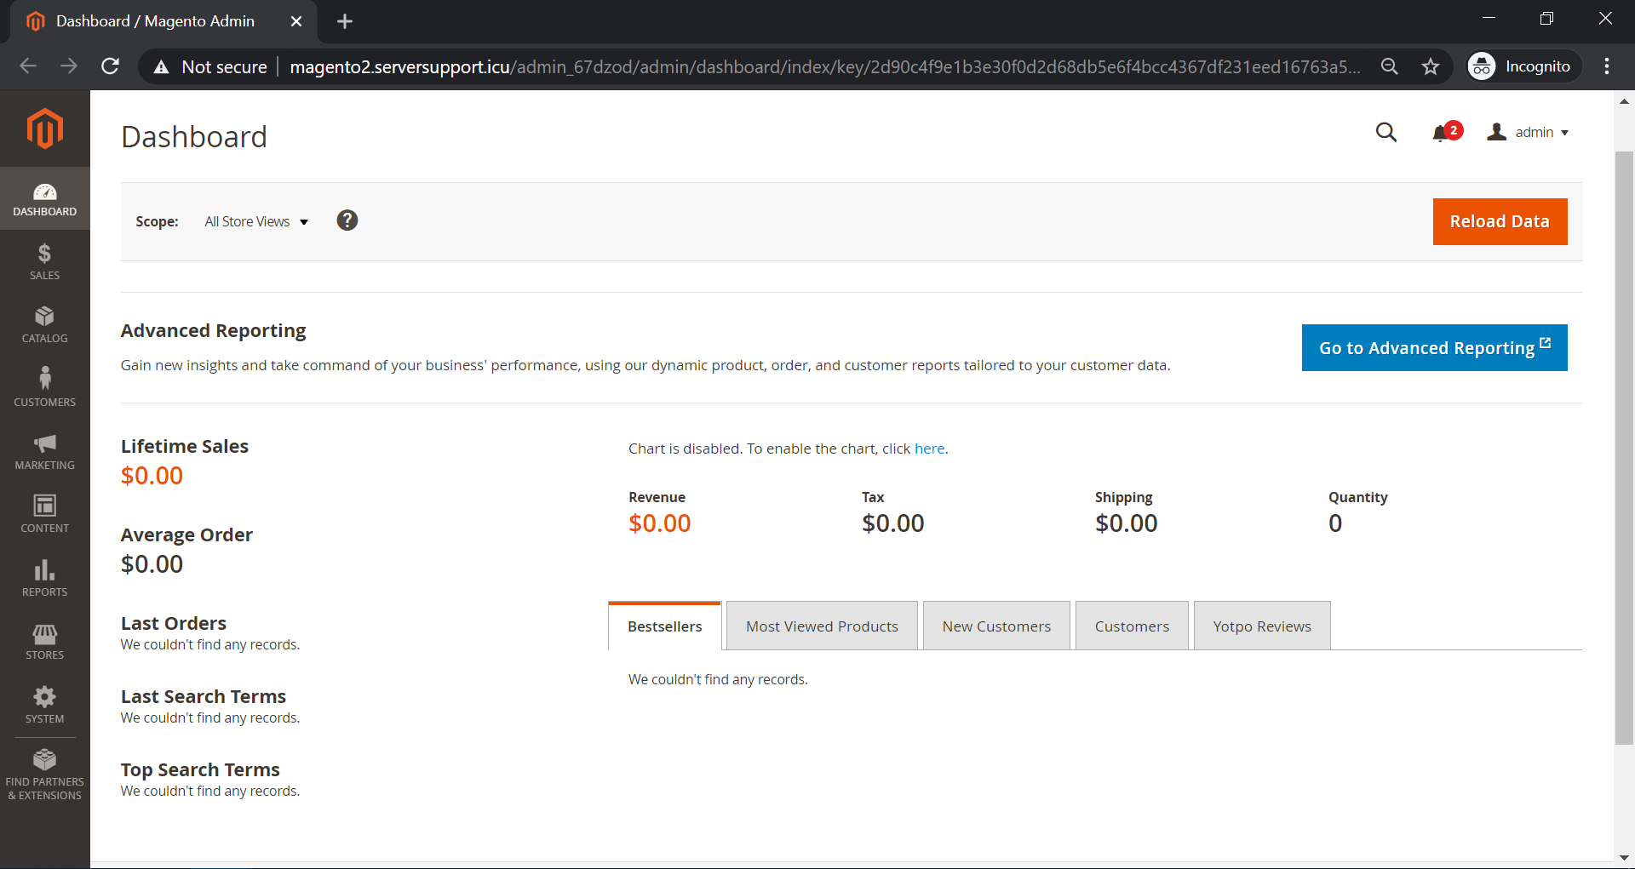Open the Marketing megaphone menu
Image resolution: width=1635 pixels, height=869 pixels.
coord(44,451)
